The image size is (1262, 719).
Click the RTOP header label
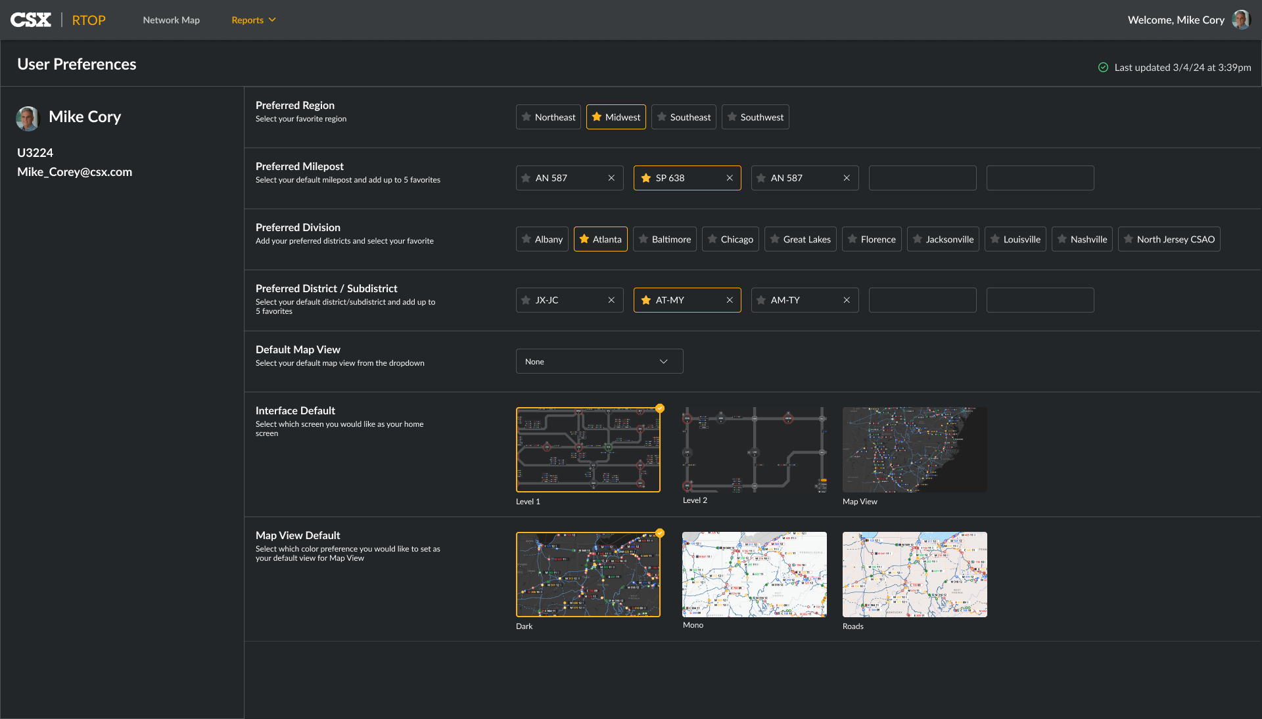[x=89, y=20]
